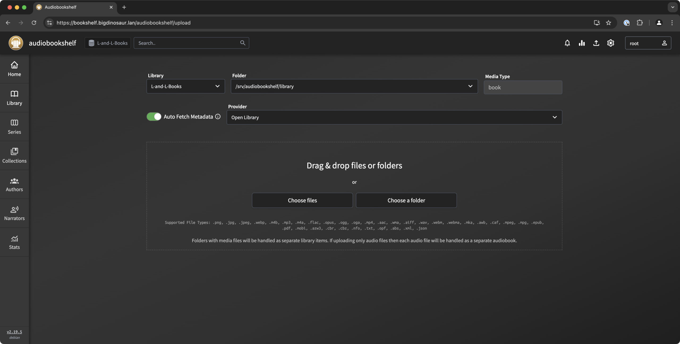
Task: Bookmark page with the star icon
Action: [x=609, y=23]
